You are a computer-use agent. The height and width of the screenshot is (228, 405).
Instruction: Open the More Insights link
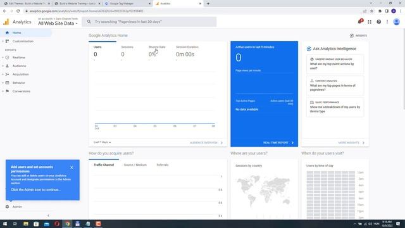point(351,142)
